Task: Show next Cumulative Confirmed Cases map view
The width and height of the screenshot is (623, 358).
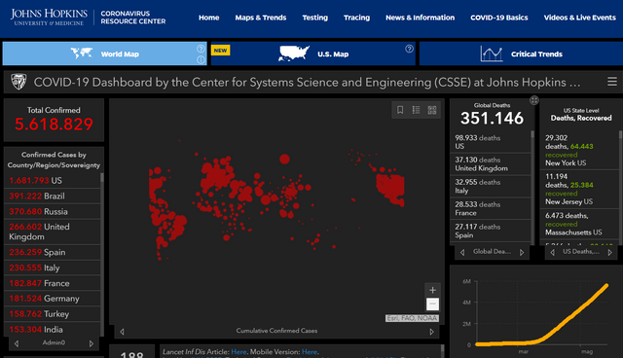Action: click(431, 332)
